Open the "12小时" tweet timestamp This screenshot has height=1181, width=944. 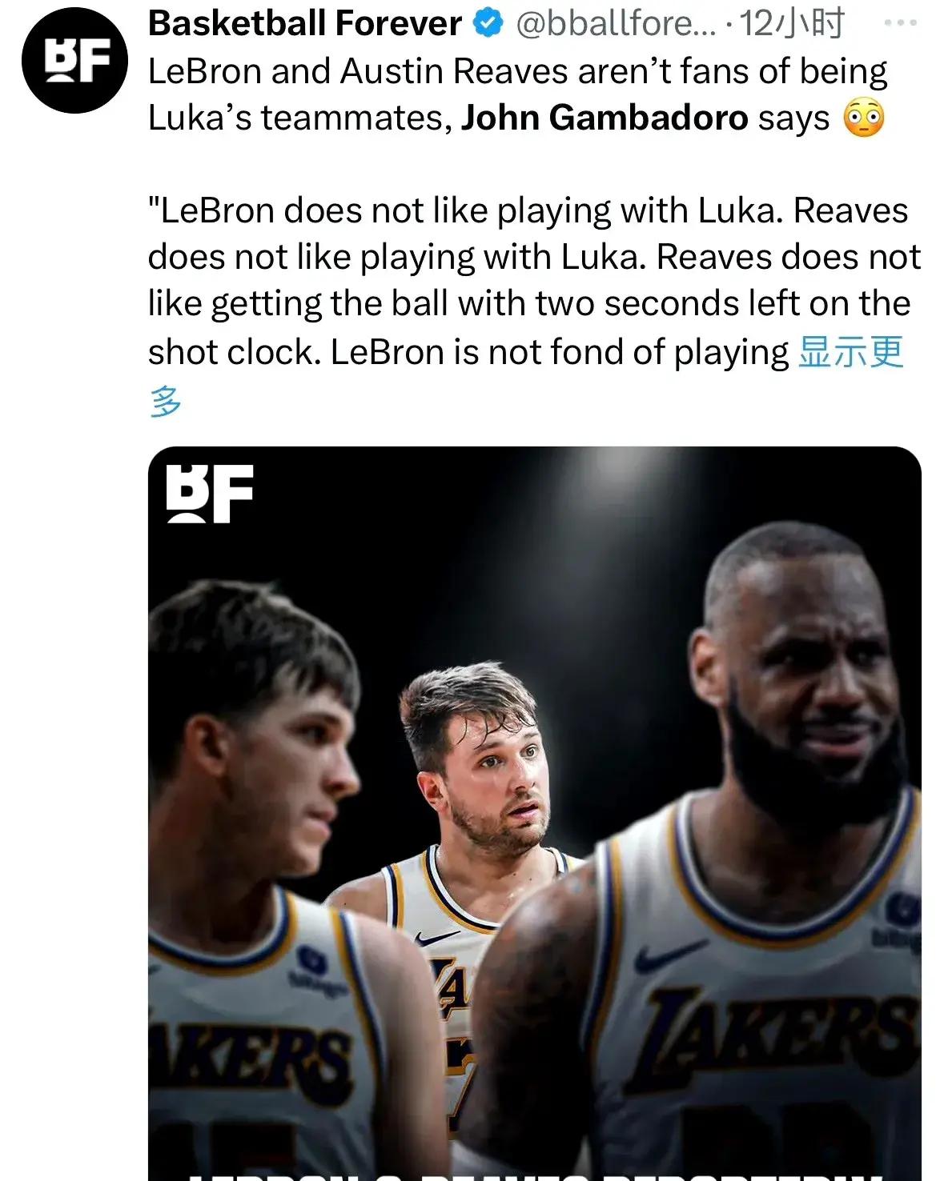pos(792,25)
